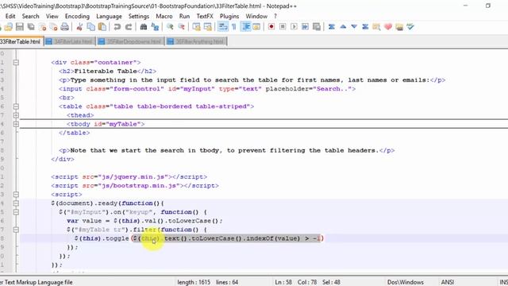Start macro recording with red dot
The width and height of the screenshot is (508, 286).
[x=271, y=27]
